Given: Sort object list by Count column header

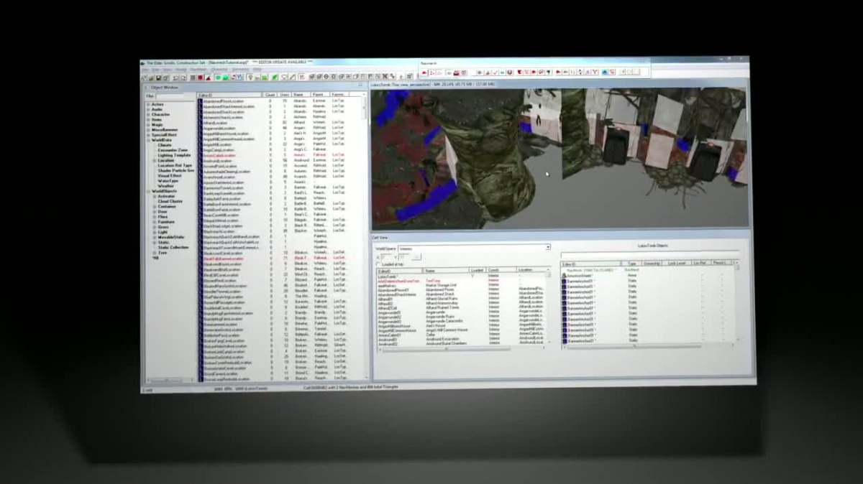Looking at the screenshot, I should click(270, 95).
